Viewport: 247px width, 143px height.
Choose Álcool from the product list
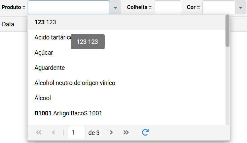[126, 98]
